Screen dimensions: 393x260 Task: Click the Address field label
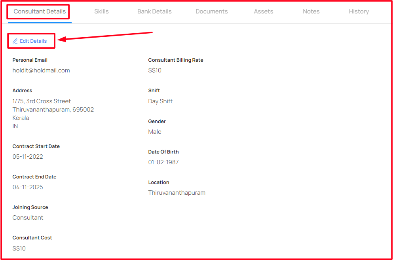(x=22, y=91)
